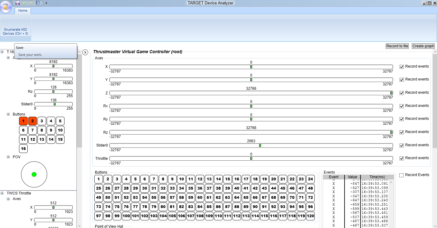Click virtual controller button 24
Viewport: 437px width, 228px height.
point(310,179)
